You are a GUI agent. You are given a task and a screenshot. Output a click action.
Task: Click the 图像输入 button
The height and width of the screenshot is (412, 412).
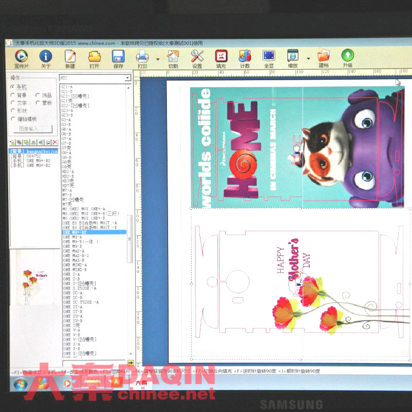[x=33, y=129]
